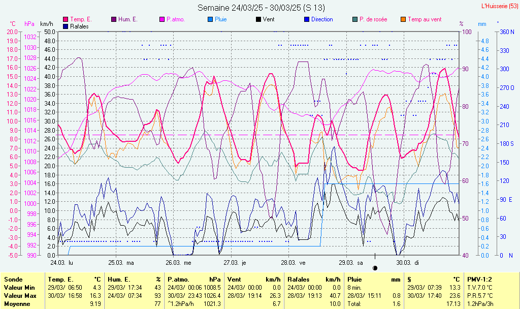Click the '360 N' wind direction axis label
The width and height of the screenshot is (520, 309).
click(x=507, y=32)
